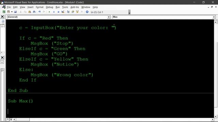Click horizontal scrollbar left arrow
The image size is (218, 122).
pyautogui.click(x=14, y=119)
